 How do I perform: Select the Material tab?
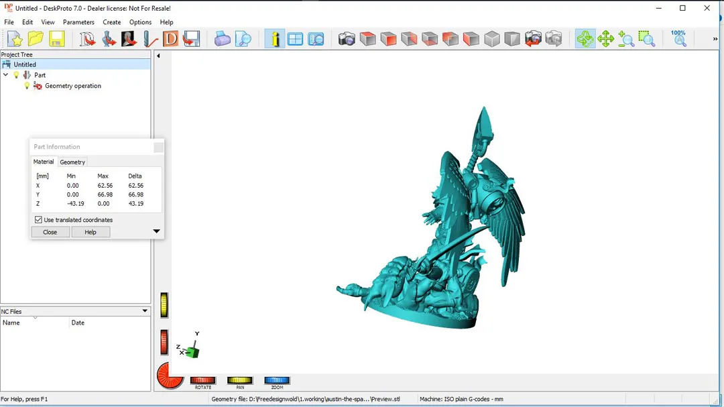tap(44, 162)
